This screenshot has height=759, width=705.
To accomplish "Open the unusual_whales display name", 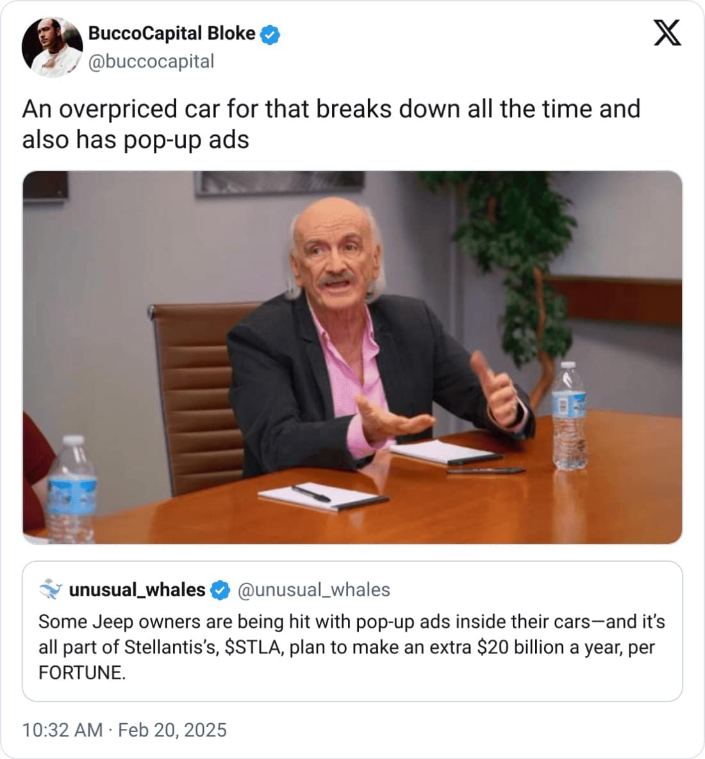I will click(x=137, y=590).
